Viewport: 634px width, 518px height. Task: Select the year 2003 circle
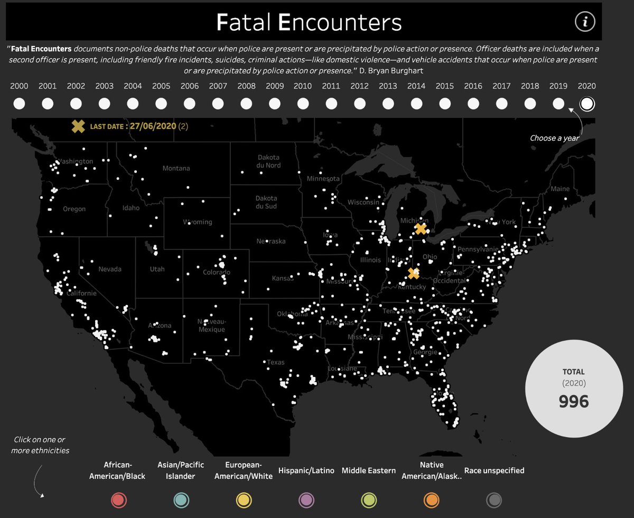click(105, 104)
